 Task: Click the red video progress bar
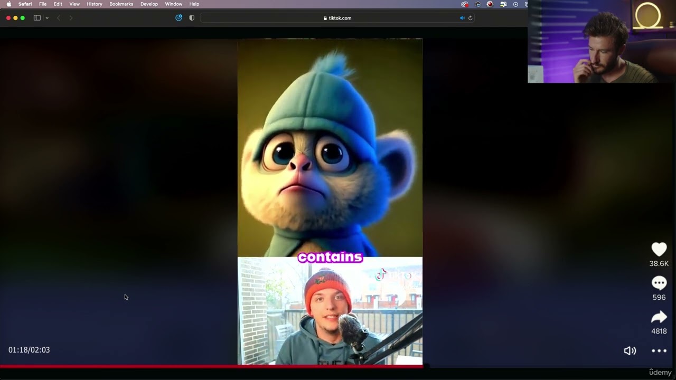[x=211, y=366]
